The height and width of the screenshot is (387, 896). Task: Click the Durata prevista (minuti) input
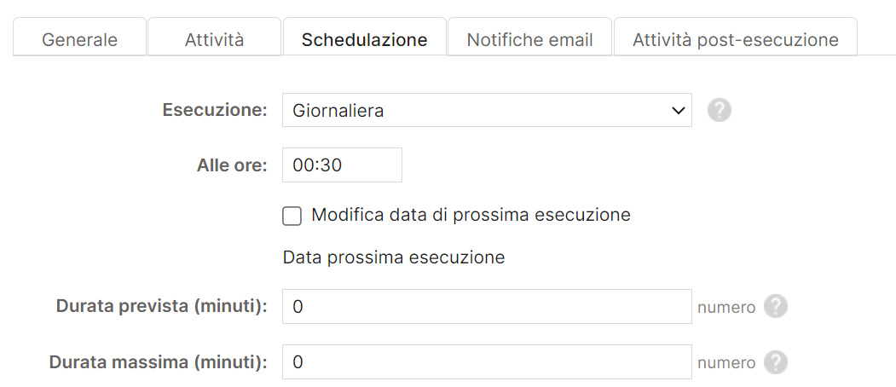coord(486,307)
